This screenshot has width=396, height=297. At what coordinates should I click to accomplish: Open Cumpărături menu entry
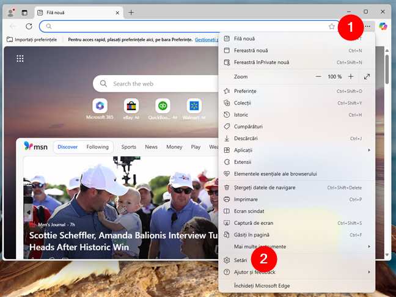point(296,127)
